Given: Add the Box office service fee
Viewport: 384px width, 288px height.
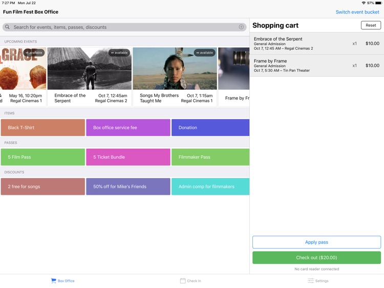Looking at the screenshot, I should (128, 128).
